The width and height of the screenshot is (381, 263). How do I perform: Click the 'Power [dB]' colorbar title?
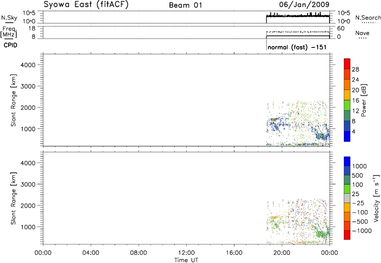pyautogui.click(x=363, y=100)
